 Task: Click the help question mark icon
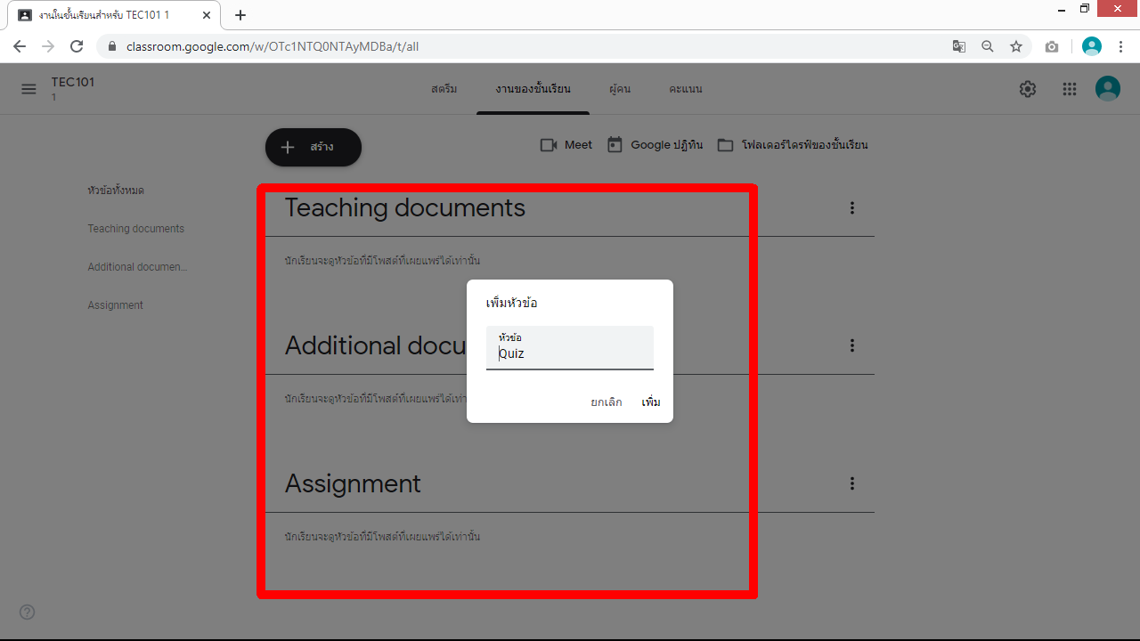[28, 612]
